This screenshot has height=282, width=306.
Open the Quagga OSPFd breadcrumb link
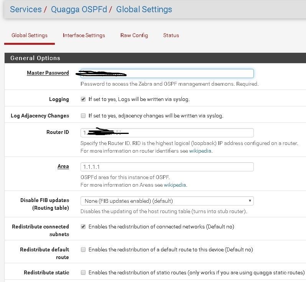[x=79, y=9]
